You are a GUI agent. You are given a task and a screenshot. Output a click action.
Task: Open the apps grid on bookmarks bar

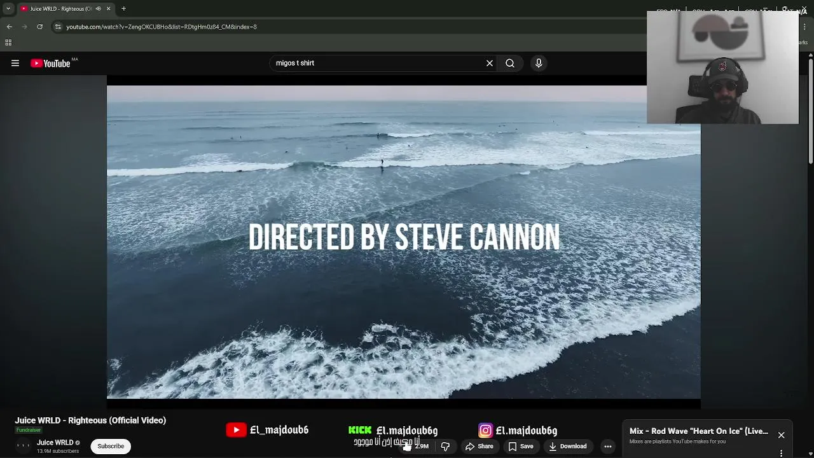(x=8, y=43)
